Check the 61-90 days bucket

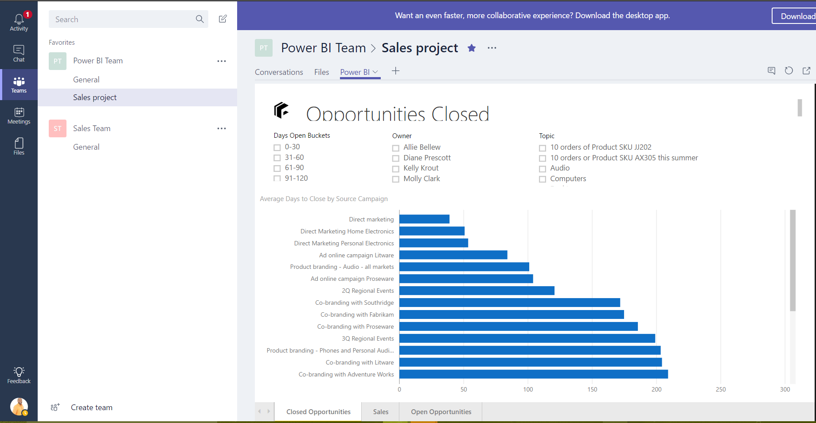tap(277, 168)
